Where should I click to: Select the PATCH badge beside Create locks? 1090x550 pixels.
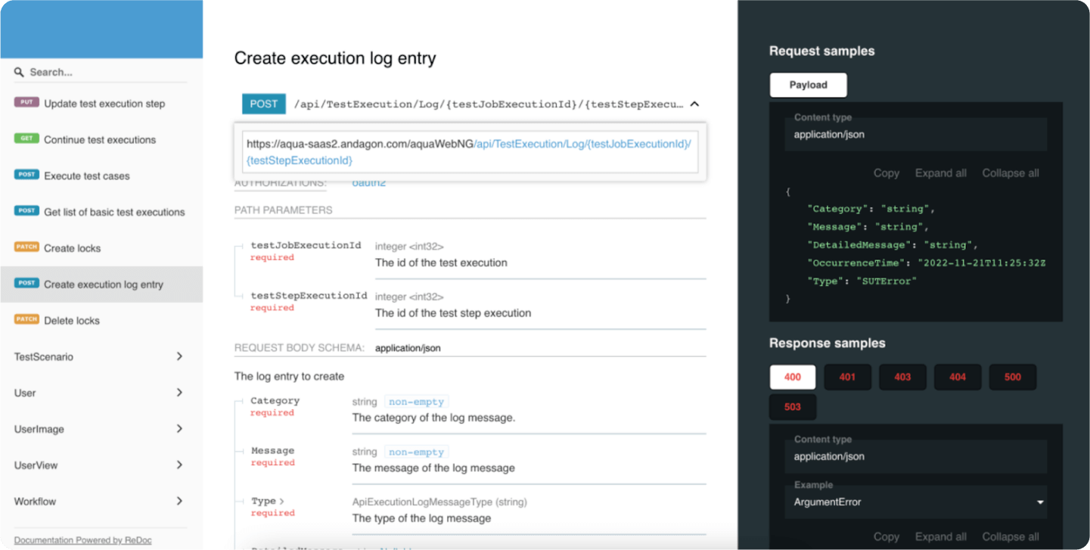click(26, 247)
